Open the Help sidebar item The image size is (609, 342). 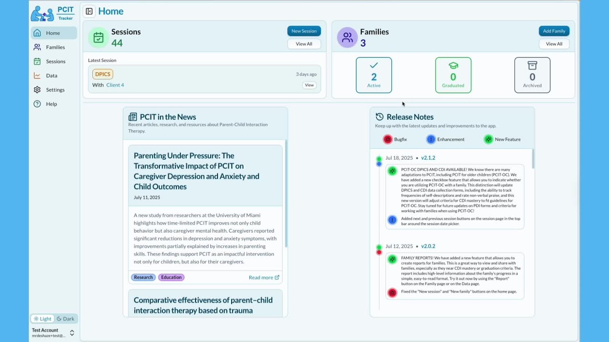(x=54, y=104)
